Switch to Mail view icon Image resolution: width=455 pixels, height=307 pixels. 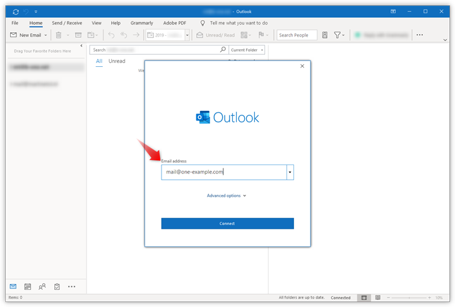tap(13, 287)
